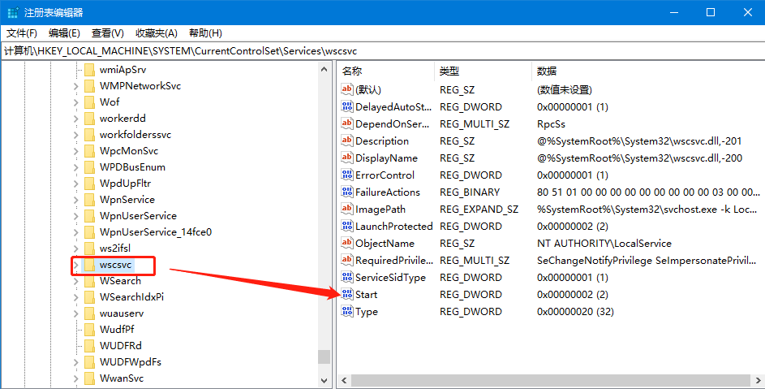The image size is (765, 389).
Task: Click the wscsvc folder icon
Action: point(89,265)
